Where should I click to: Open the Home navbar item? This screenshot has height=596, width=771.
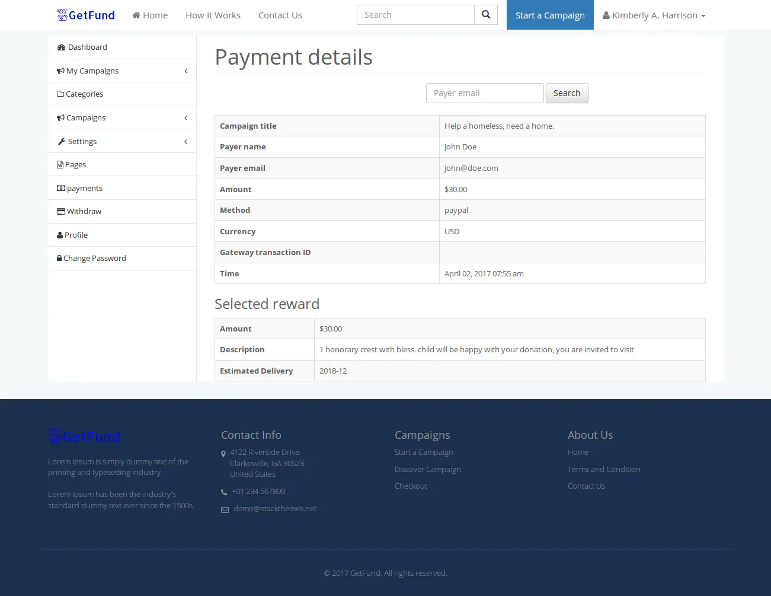150,15
